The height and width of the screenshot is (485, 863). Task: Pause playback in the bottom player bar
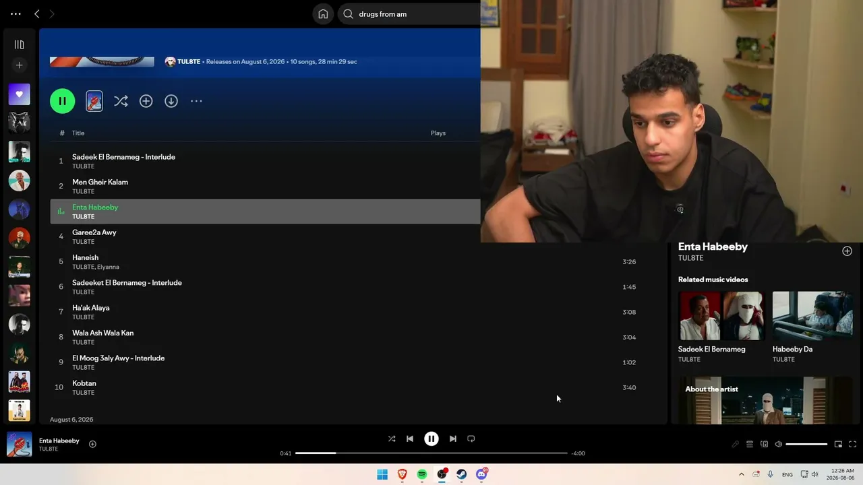click(x=431, y=439)
